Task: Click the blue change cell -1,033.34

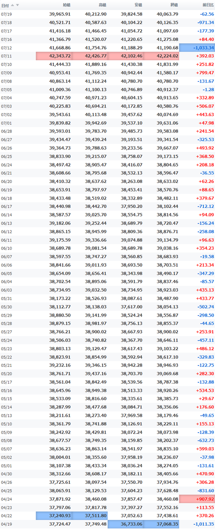Action: point(197,48)
